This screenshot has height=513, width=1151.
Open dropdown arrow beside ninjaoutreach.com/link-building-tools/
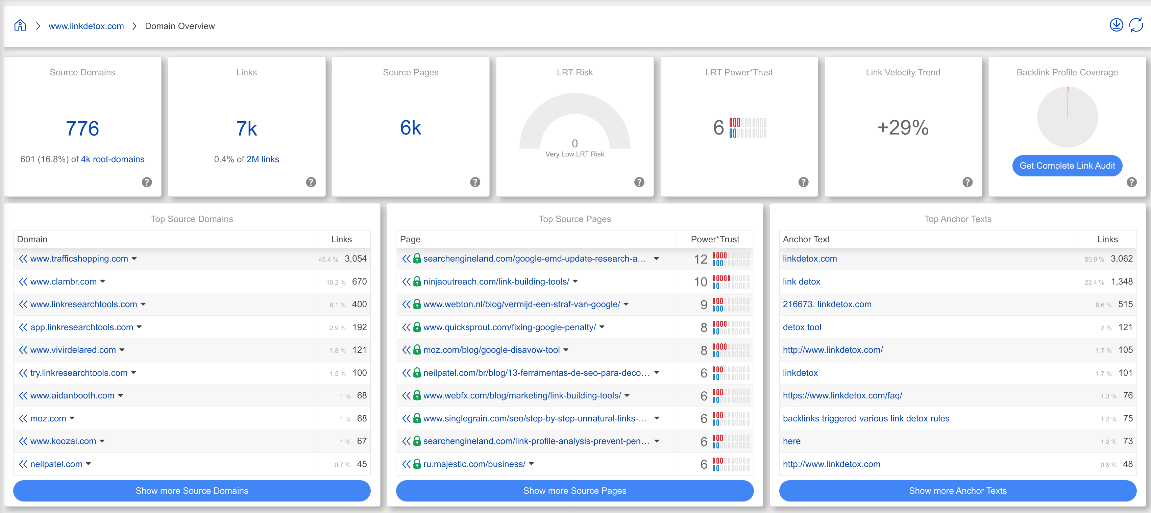575,282
